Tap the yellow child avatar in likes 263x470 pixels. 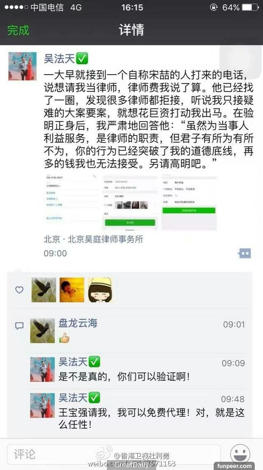pyautogui.click(x=72, y=290)
